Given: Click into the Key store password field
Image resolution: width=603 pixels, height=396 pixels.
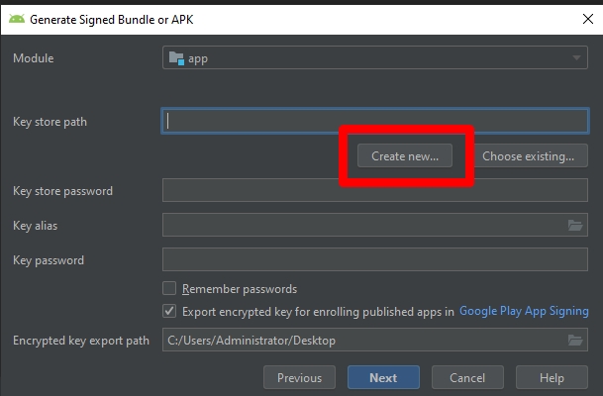Looking at the screenshot, I should click(x=375, y=190).
